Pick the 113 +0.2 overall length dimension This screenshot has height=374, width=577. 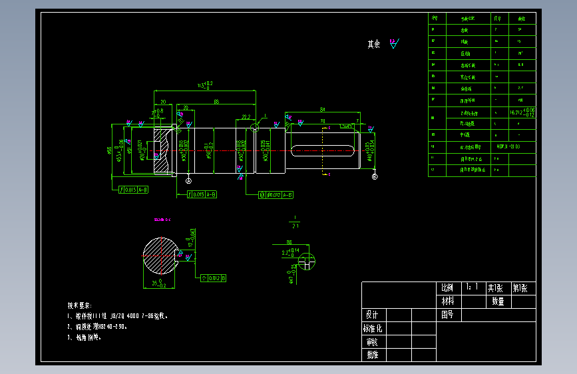[x=206, y=85]
